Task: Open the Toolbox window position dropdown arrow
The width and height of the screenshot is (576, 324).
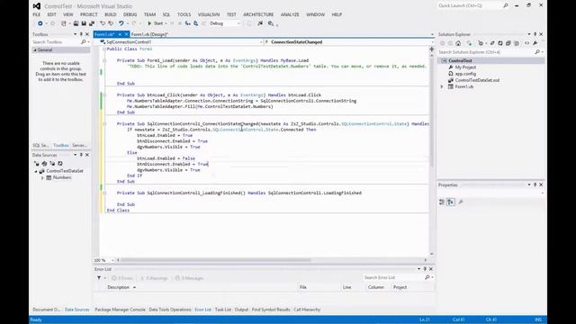Action: pos(75,34)
